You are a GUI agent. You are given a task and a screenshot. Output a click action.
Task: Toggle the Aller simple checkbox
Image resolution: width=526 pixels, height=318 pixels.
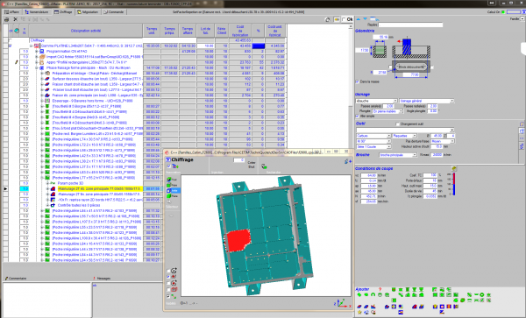357,116
